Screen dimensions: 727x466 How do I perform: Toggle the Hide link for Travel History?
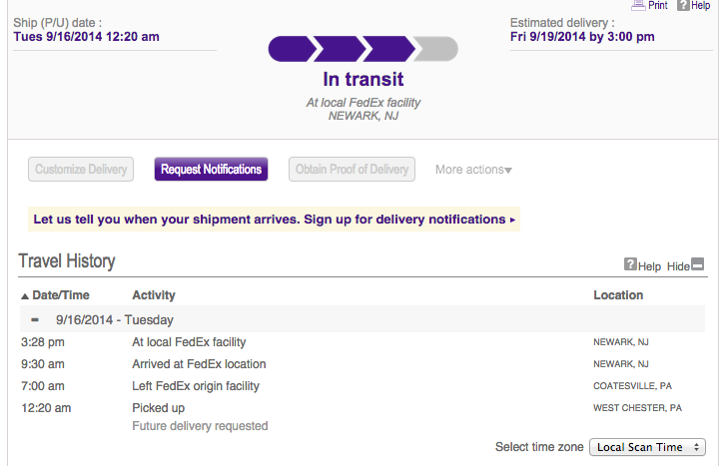point(678,266)
